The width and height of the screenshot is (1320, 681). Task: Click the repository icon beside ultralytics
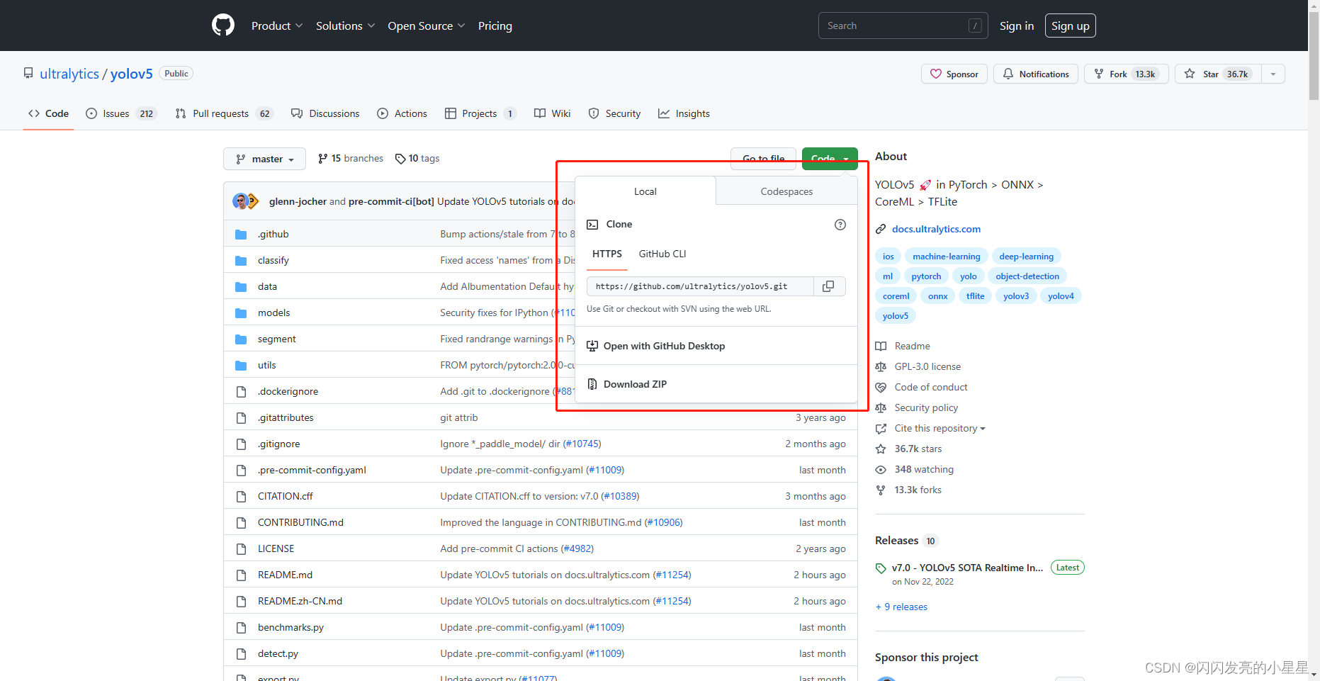tap(28, 73)
